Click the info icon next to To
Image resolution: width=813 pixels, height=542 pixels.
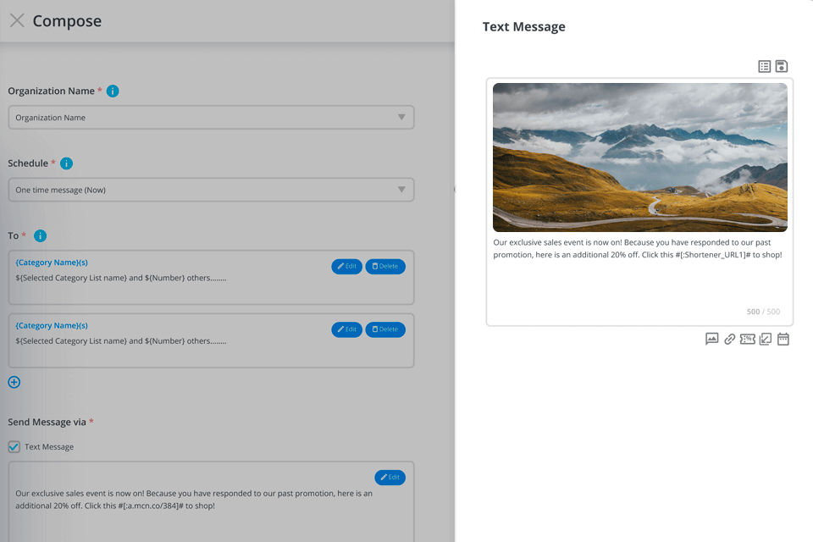click(x=40, y=236)
